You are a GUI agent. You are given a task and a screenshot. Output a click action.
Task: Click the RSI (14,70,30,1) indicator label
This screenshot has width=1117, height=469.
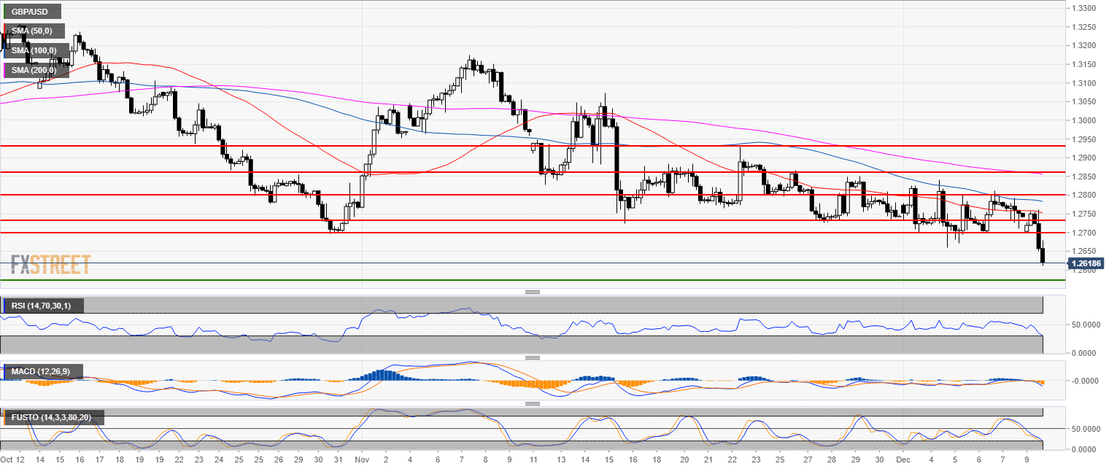(x=42, y=306)
